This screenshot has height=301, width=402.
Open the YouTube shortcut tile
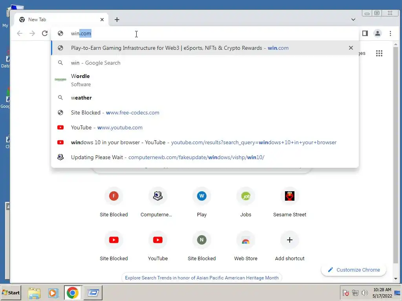pos(158,246)
